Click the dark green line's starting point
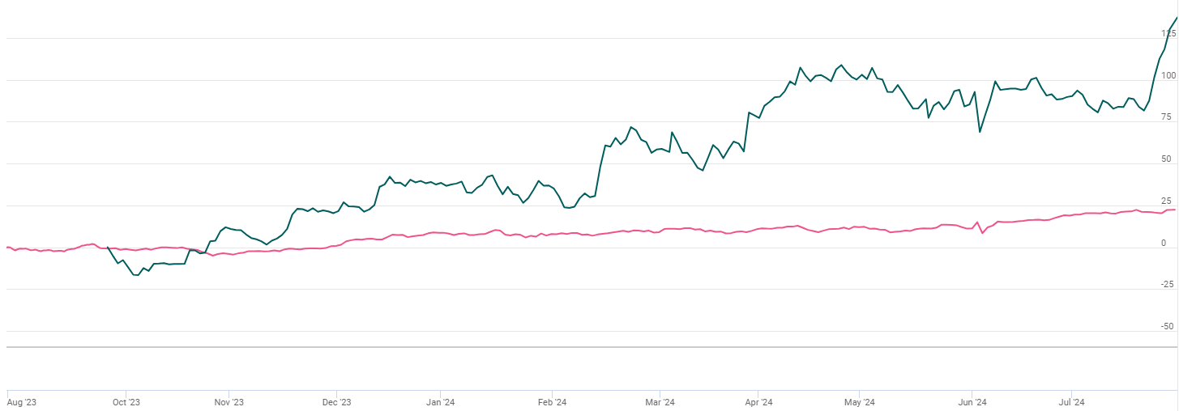Viewport: 1179px width, 411px height. coord(108,248)
